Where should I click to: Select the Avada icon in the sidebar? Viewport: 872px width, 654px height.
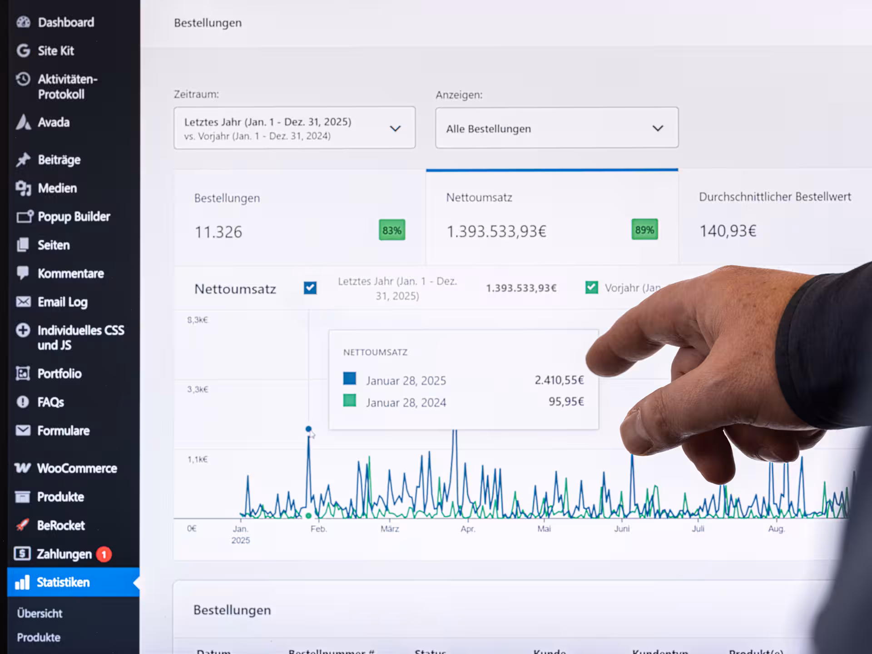click(22, 122)
